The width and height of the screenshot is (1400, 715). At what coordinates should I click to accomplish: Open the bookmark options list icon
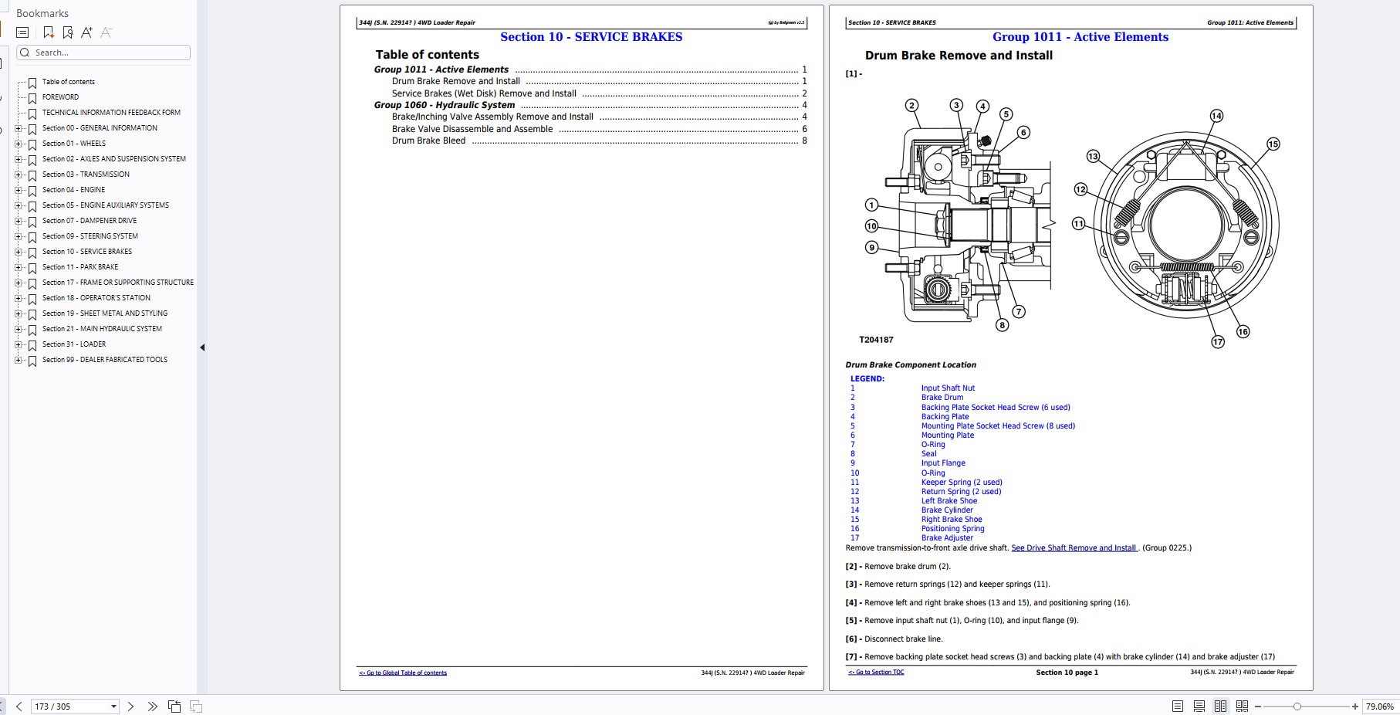[22, 32]
